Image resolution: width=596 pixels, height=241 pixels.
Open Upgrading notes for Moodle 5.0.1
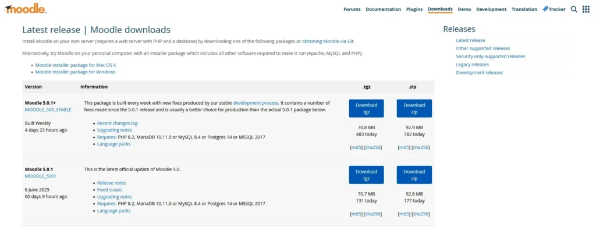coord(115,197)
